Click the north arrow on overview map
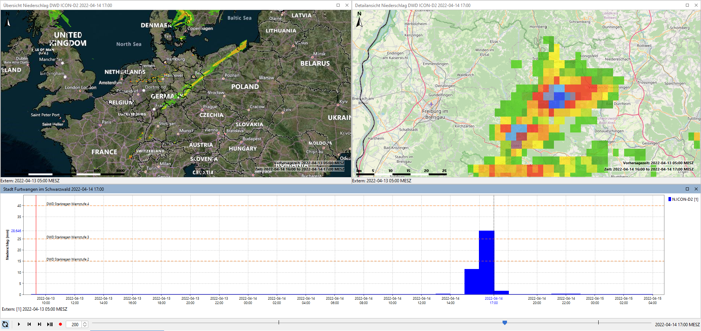This screenshot has width=701, height=331. [x=8, y=20]
